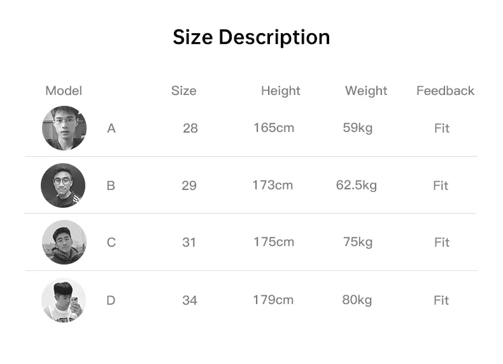
Task: Click the Weight column header
Action: (366, 91)
